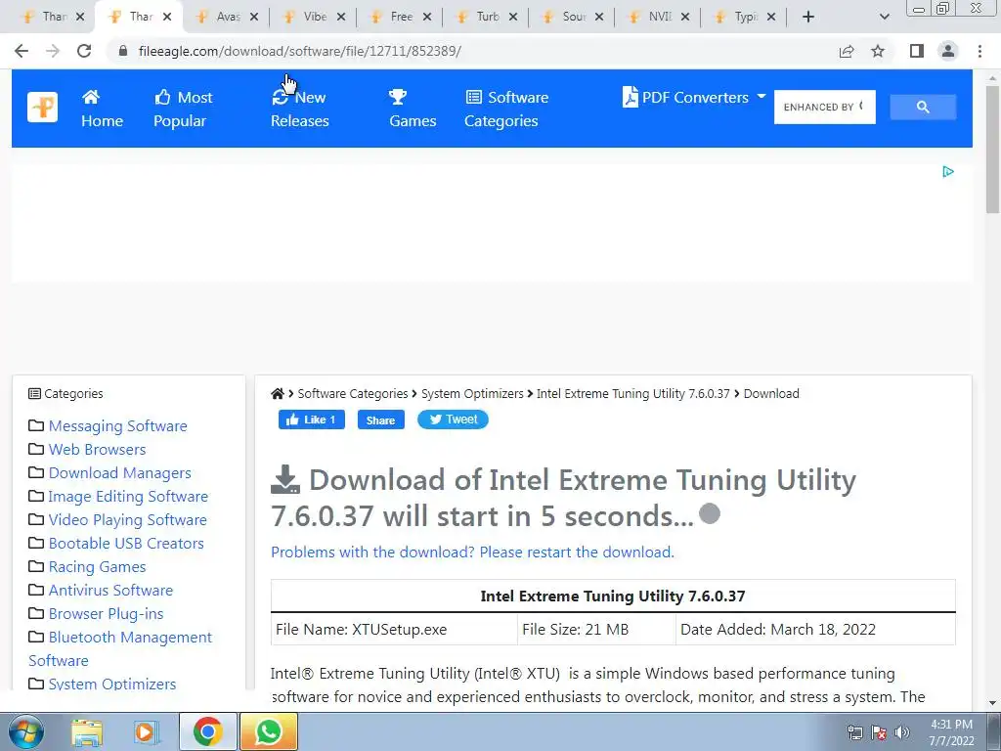Bookmark this page with star icon
This screenshot has height=751, width=1001.
pyautogui.click(x=878, y=51)
